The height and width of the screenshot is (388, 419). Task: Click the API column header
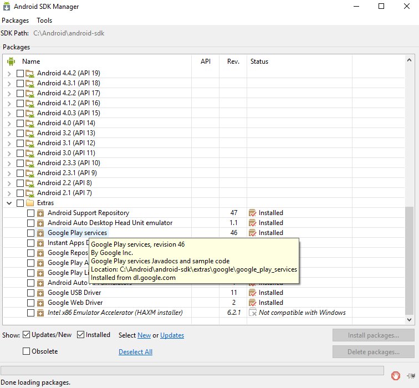point(206,62)
